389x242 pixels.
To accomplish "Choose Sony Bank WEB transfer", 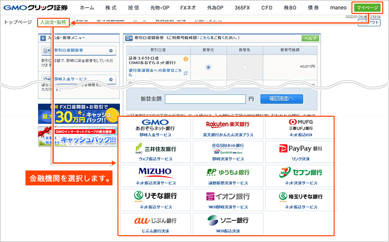I will pyautogui.click(x=228, y=223).
